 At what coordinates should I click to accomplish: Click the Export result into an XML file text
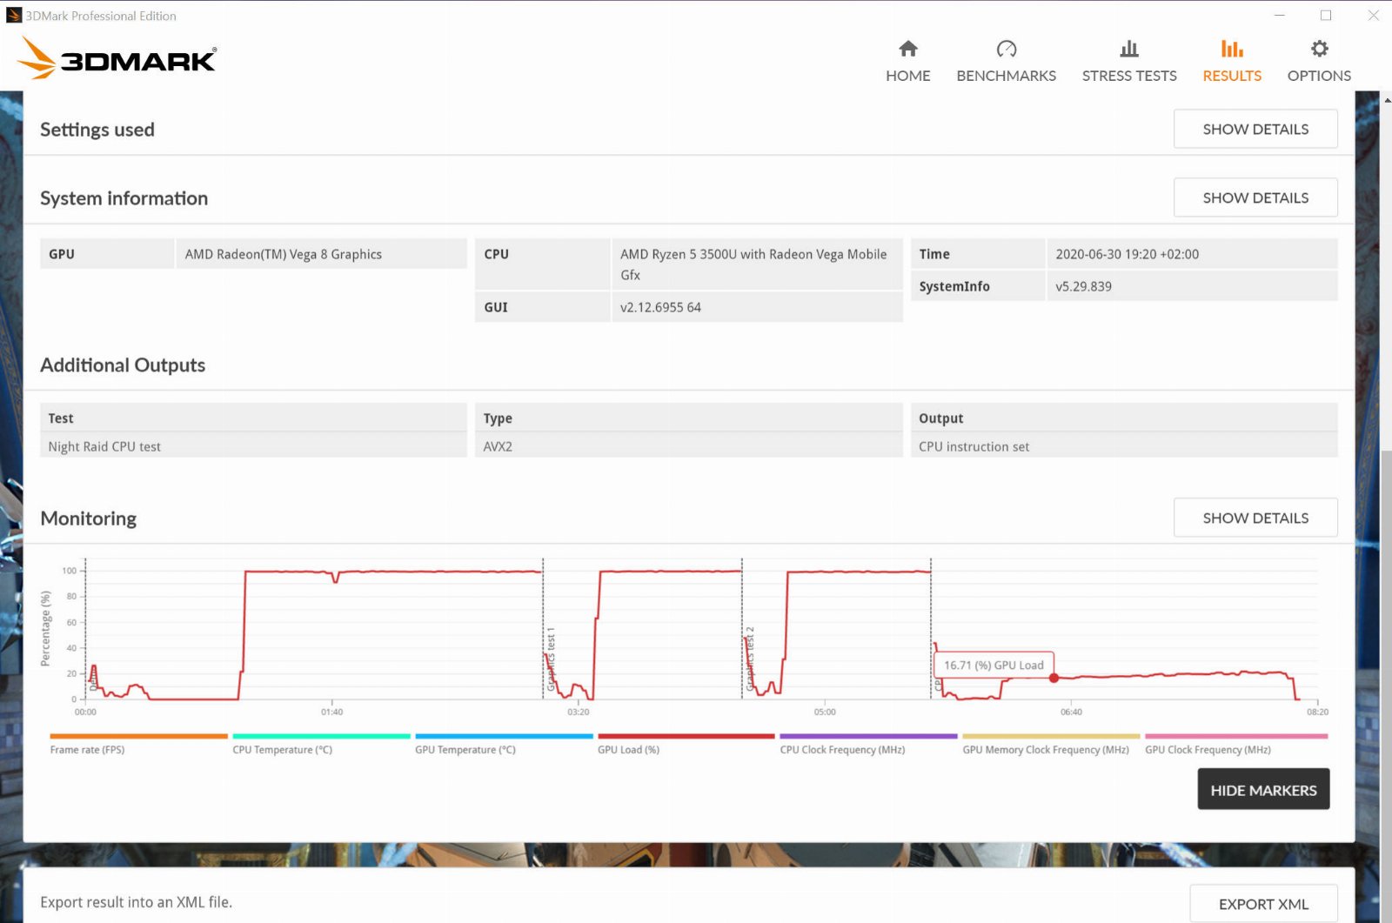136,902
